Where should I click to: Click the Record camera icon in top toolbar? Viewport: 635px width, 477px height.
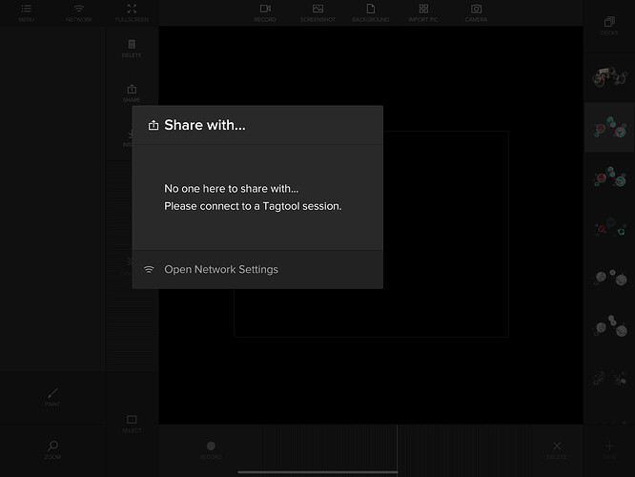click(x=266, y=12)
